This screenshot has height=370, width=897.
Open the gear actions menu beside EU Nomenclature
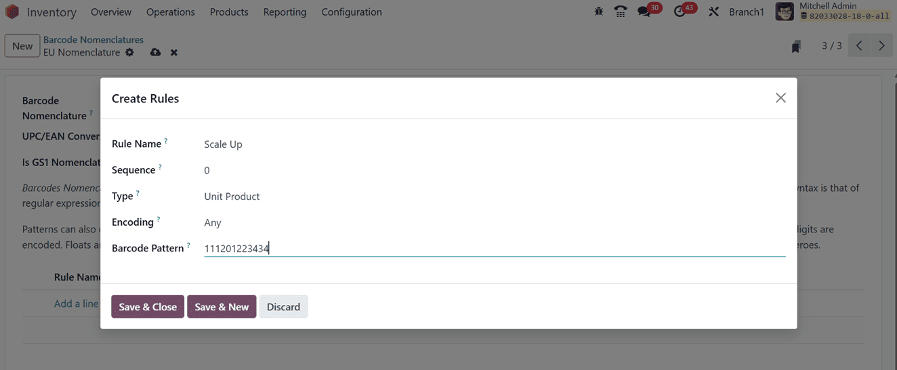pyautogui.click(x=129, y=52)
